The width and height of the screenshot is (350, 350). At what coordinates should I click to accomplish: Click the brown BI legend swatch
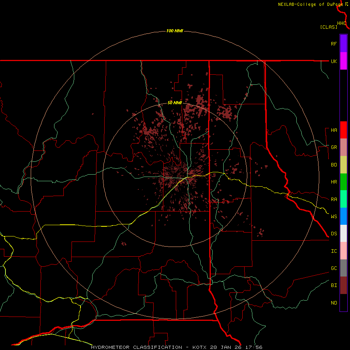coord(343,285)
